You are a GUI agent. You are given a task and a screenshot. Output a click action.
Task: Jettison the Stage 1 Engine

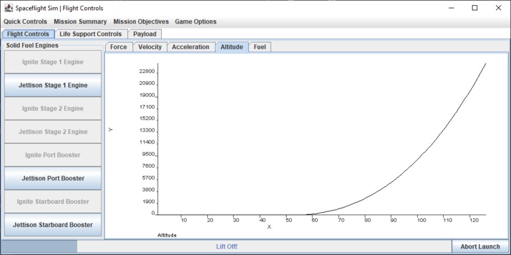(x=53, y=85)
